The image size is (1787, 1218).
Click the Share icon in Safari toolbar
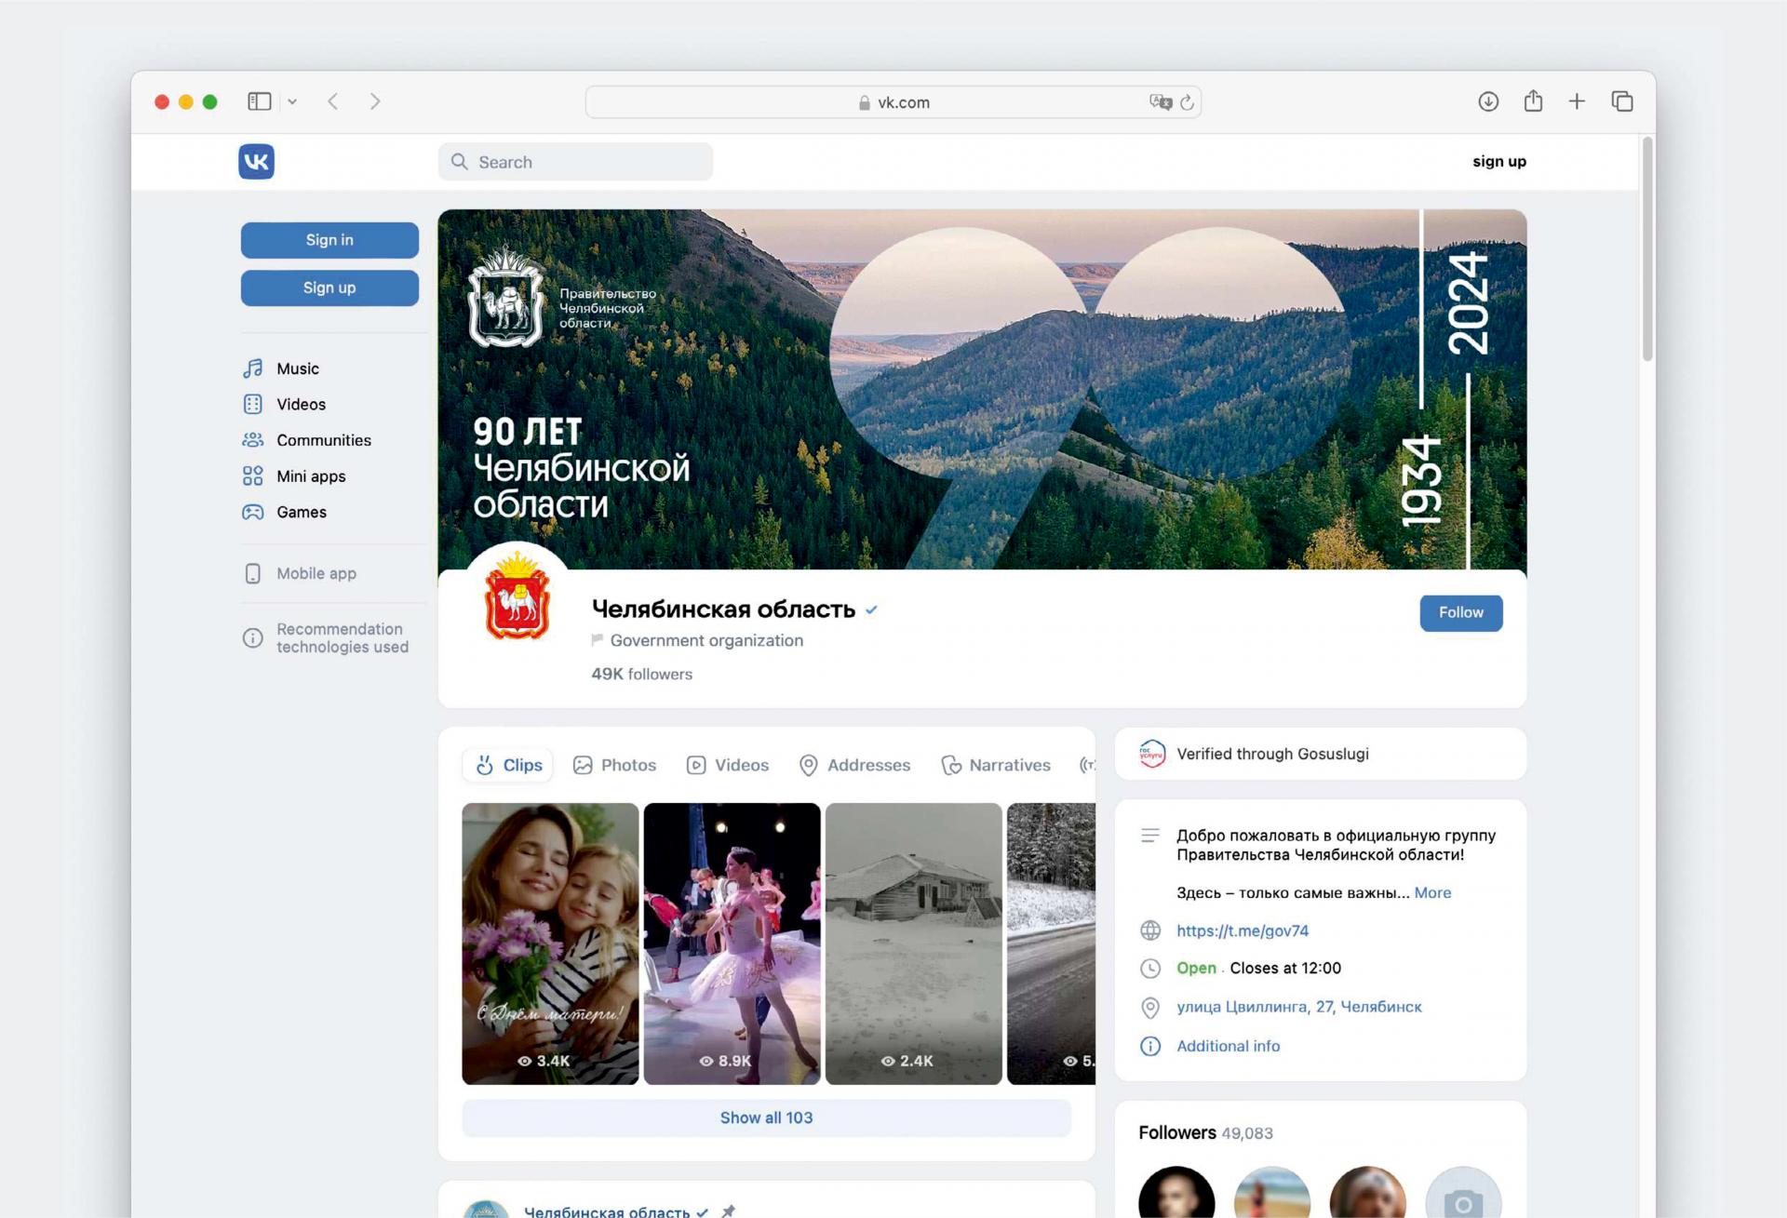click(x=1533, y=100)
